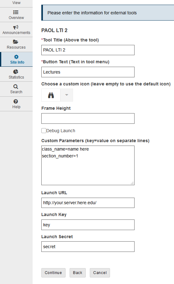The width and height of the screenshot is (174, 284).
Task: Click the Launch Secret text field
Action: pyautogui.click(x=88, y=247)
